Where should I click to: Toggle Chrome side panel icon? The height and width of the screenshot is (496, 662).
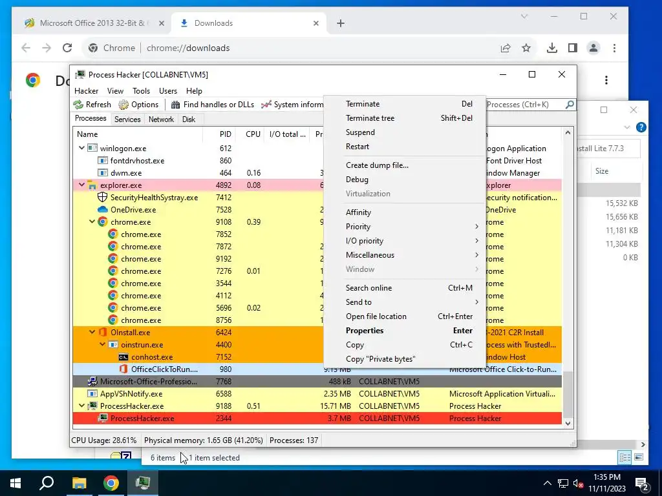coord(573,48)
